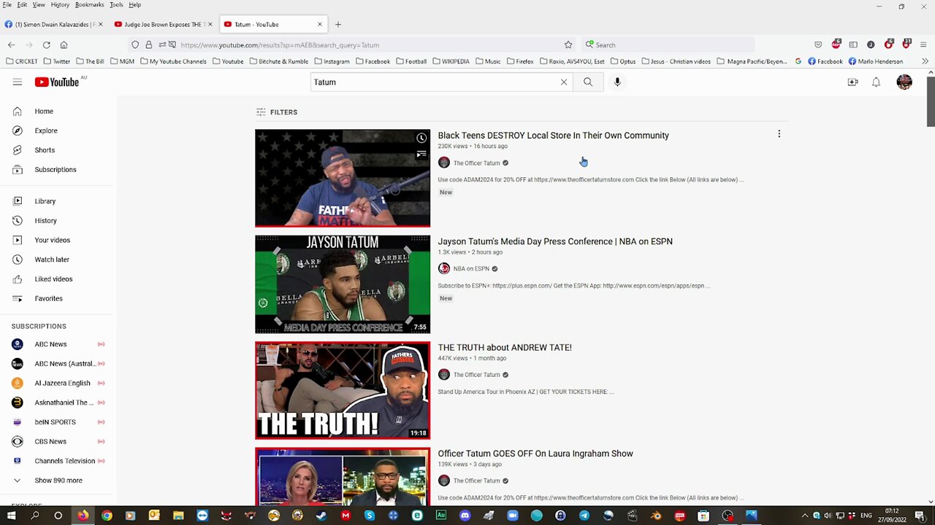Open the Bookmarks menu

(x=89, y=4)
